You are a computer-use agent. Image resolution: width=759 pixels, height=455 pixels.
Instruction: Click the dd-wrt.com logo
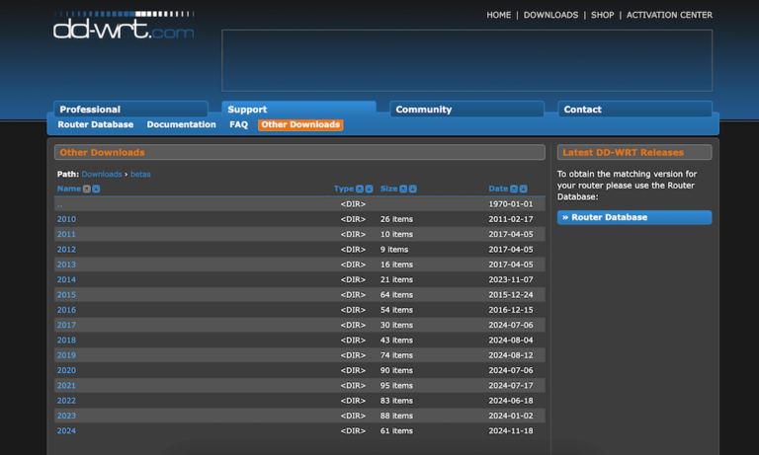124,27
